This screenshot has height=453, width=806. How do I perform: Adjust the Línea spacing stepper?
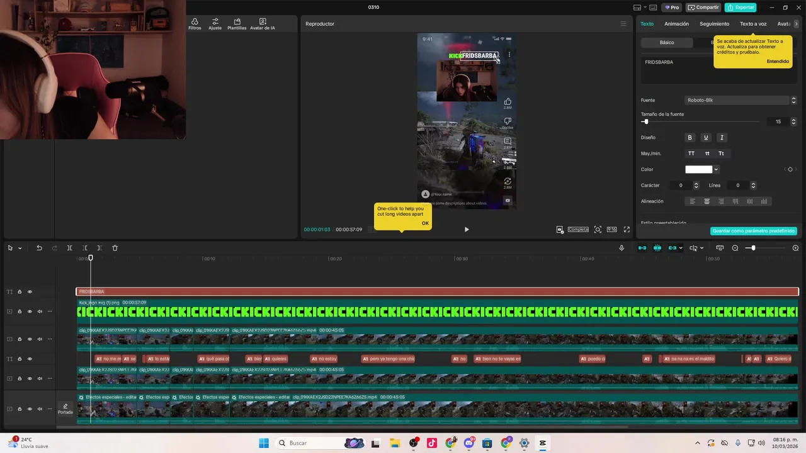pos(753,186)
